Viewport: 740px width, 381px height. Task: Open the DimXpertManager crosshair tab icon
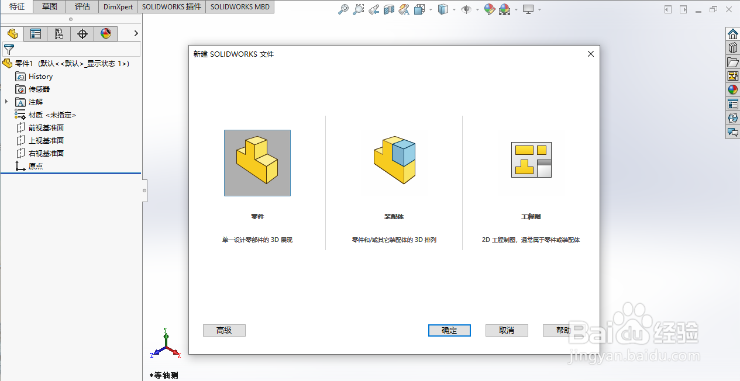[82, 34]
